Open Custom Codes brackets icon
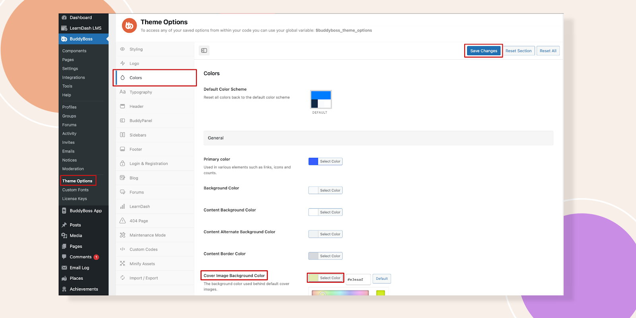 [122, 249]
